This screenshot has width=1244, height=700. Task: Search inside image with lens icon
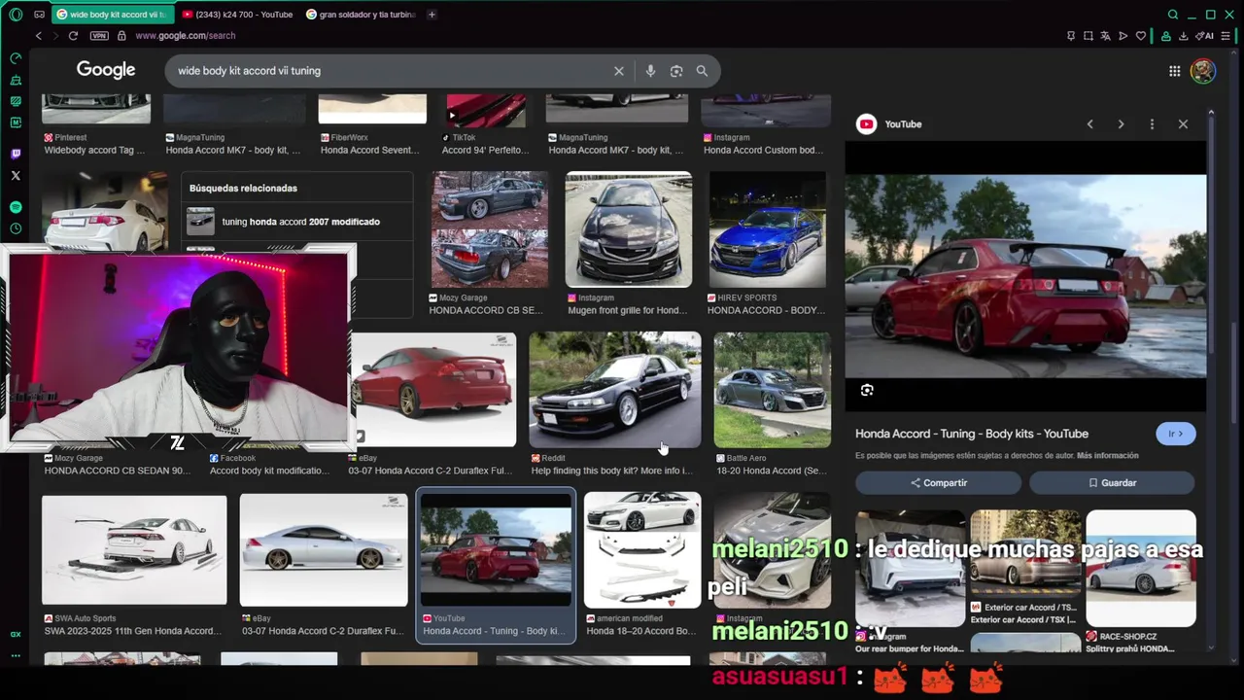[x=867, y=390]
